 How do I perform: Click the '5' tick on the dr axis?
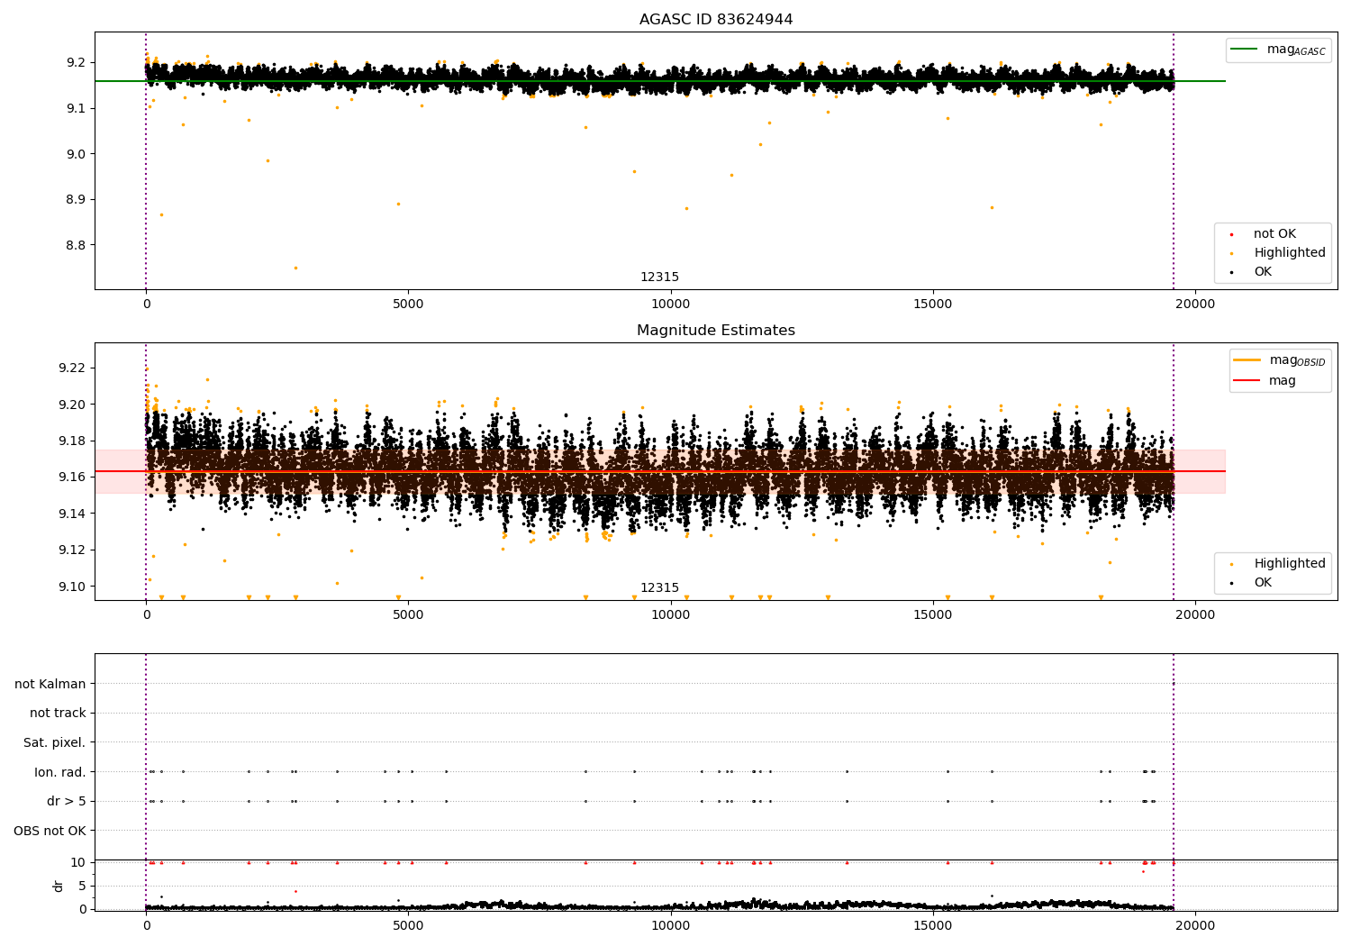click(x=83, y=886)
